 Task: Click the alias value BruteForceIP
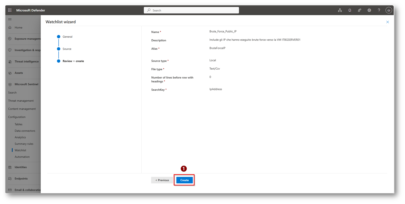pos(217,48)
